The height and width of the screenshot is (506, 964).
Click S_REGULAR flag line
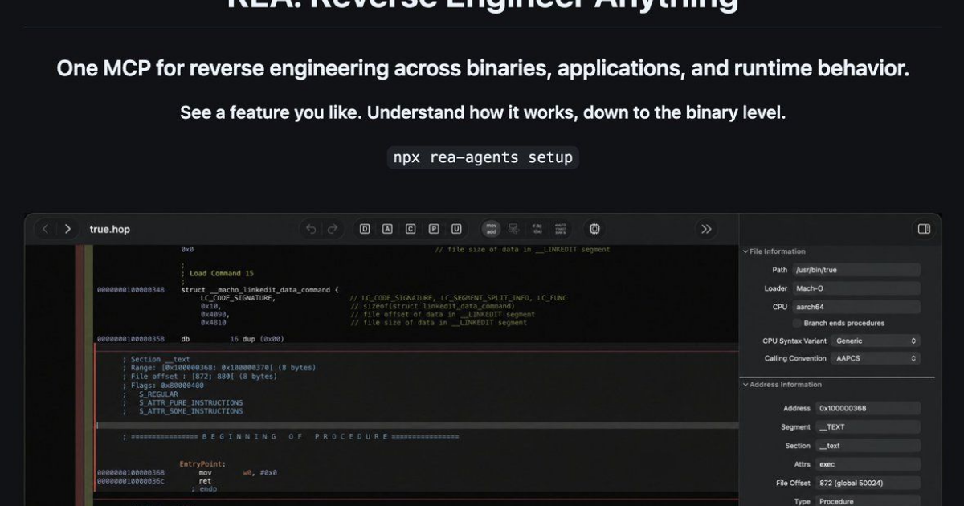point(158,394)
